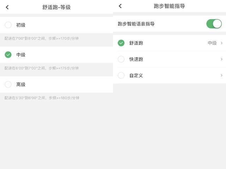Click the green checkmark beside 中级
This screenshot has width=226, height=169.
pyautogui.click(x=8, y=55)
